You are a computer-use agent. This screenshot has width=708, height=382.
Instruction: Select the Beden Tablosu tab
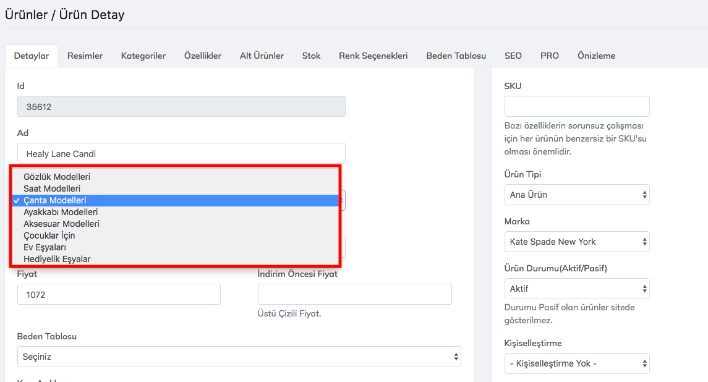click(x=456, y=56)
